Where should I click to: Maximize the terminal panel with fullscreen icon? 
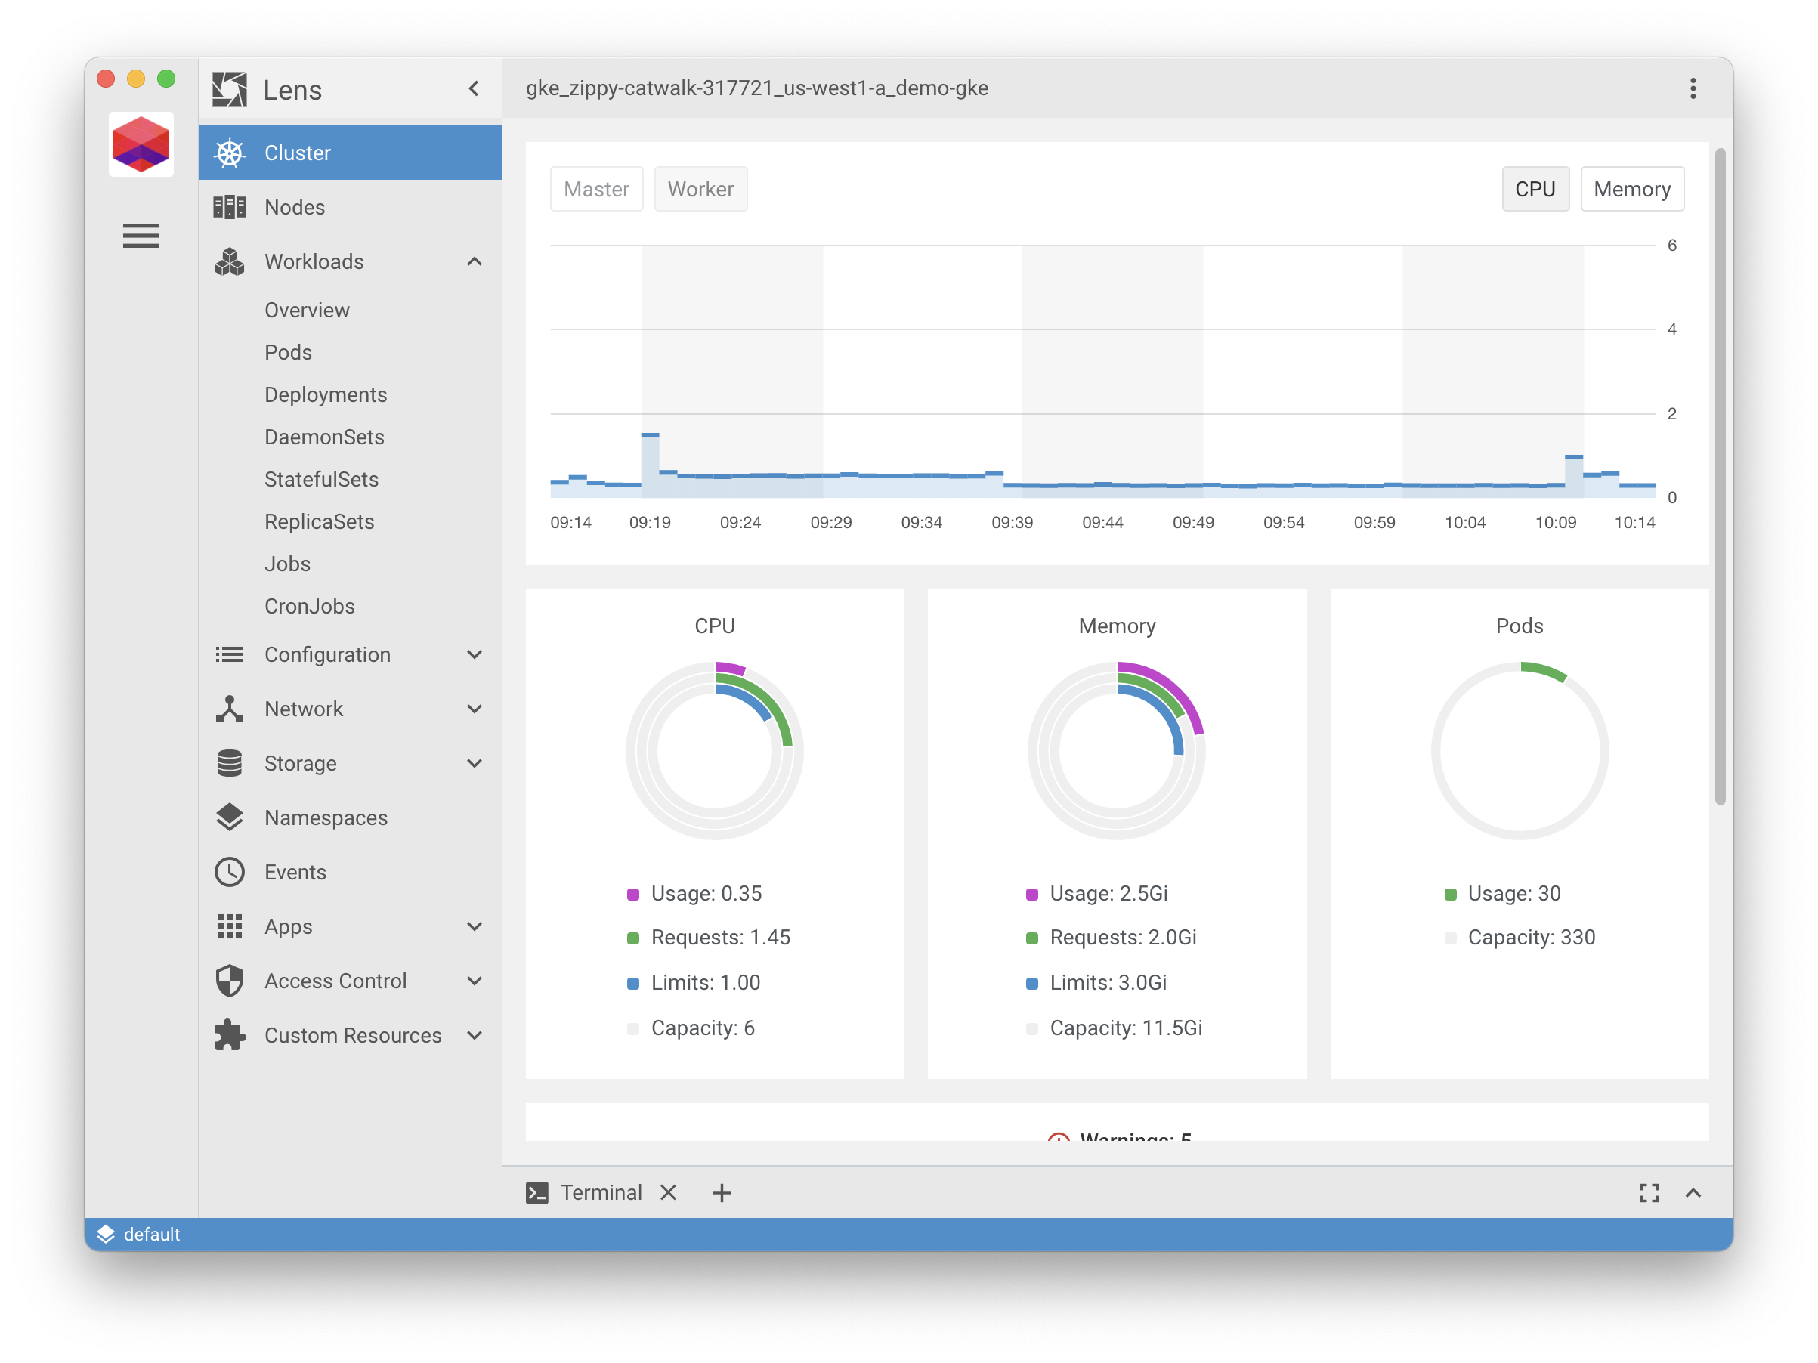pos(1649,1192)
